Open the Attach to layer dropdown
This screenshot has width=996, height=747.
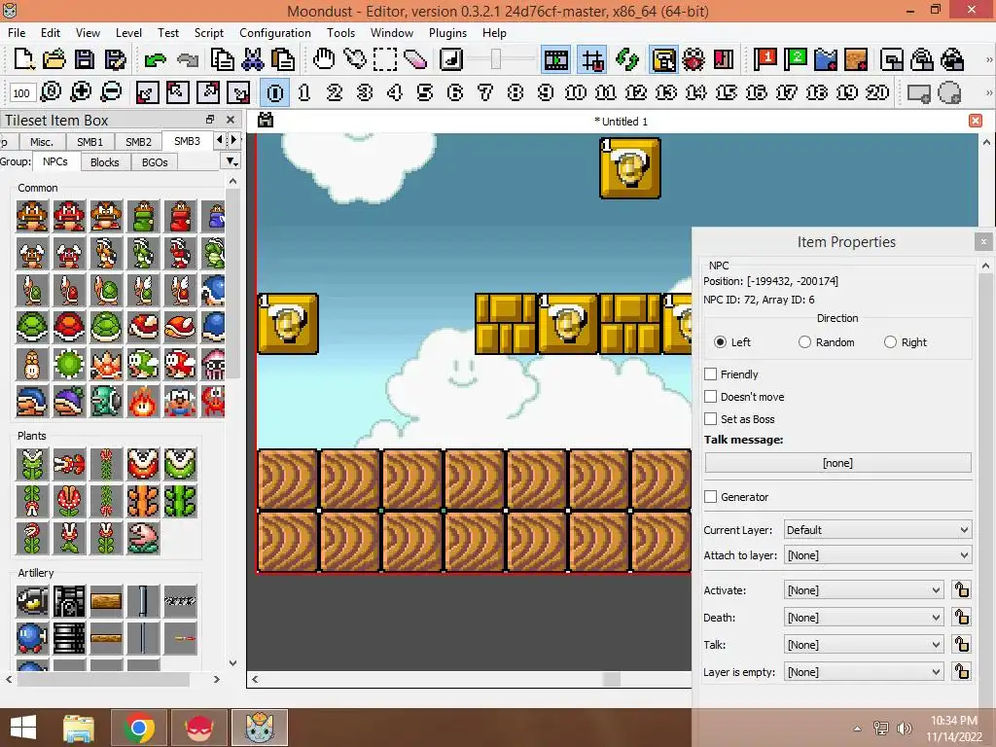tap(878, 555)
